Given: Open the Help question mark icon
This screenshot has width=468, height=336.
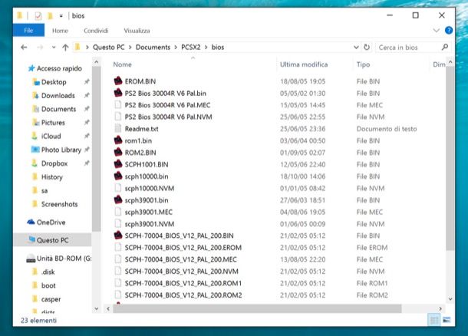Looking at the screenshot, I should [x=448, y=31].
